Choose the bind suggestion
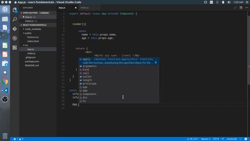 119,70
